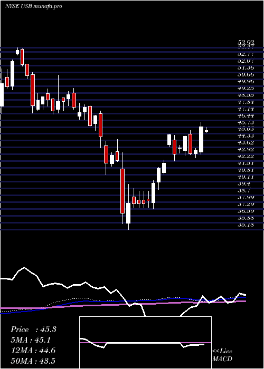Image resolution: width=264 pixels, height=369 pixels.
Task: Click the 50MA : 43.5 value
Action: (x=33, y=361)
